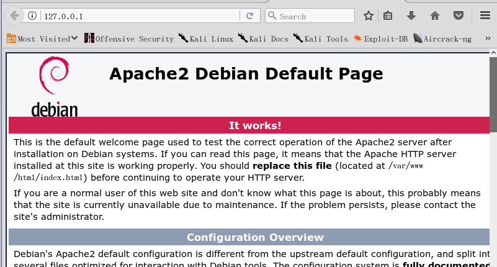Open the Downloads arrow icon
Viewport: 497px width, 267px height.
411,16
